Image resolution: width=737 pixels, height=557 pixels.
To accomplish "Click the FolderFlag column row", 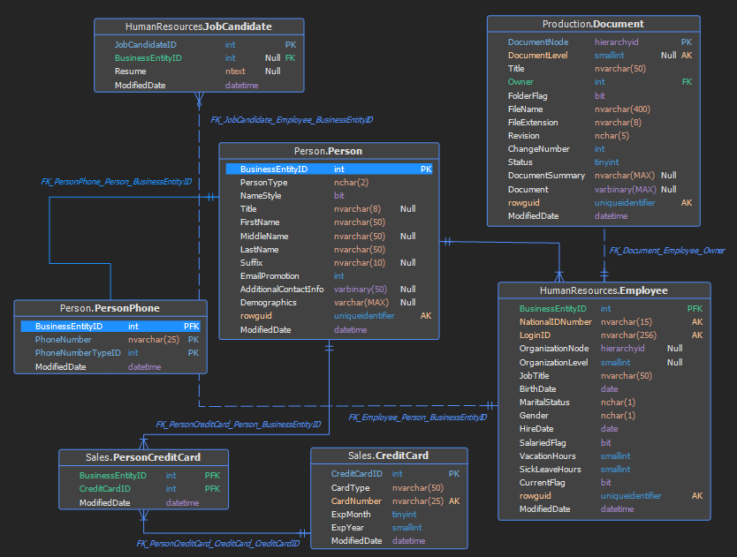I will click(x=594, y=96).
